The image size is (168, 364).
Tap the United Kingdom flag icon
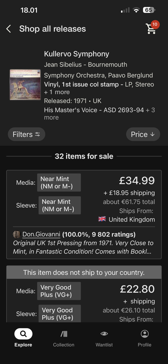(x=102, y=219)
